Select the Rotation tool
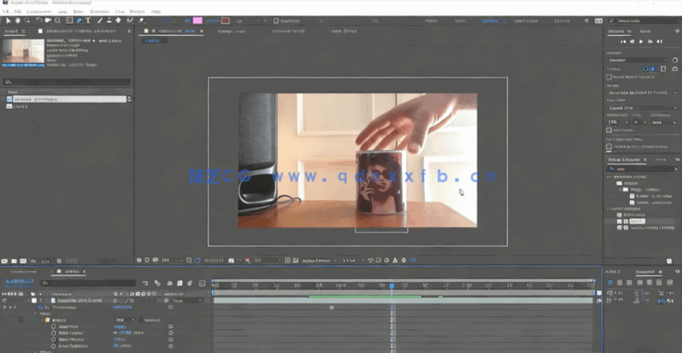Screen dimensions: 682x353 pyautogui.click(x=39, y=20)
